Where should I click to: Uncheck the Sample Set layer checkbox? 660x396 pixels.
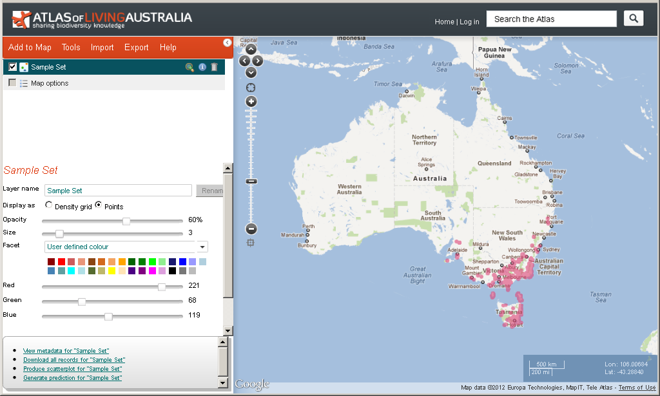click(x=12, y=66)
